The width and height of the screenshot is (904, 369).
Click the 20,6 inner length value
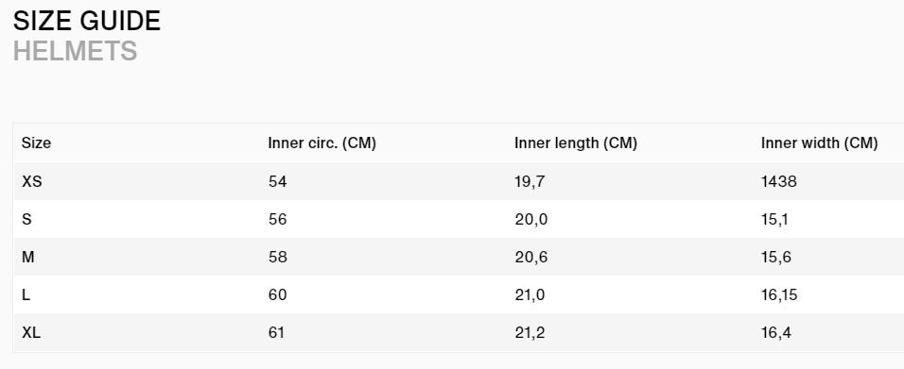(x=531, y=258)
